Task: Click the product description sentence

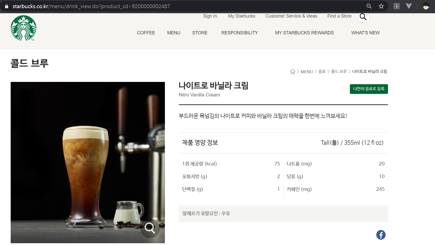Action: (263, 116)
